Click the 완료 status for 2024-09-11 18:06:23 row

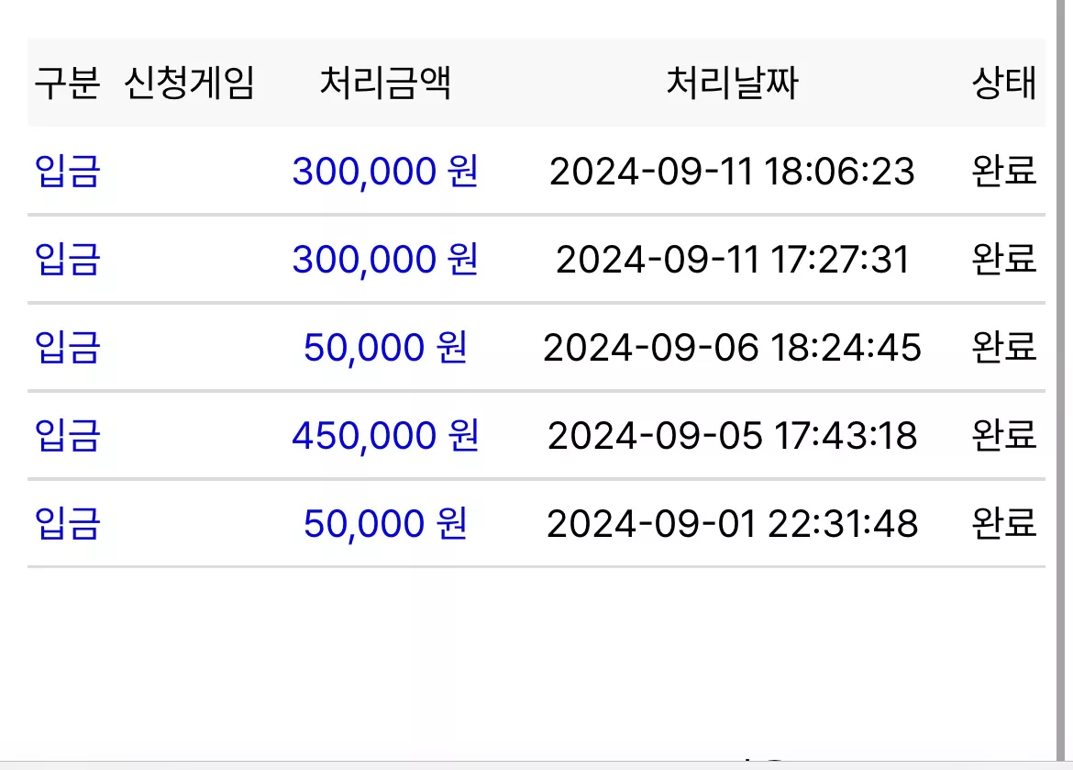point(1004,172)
